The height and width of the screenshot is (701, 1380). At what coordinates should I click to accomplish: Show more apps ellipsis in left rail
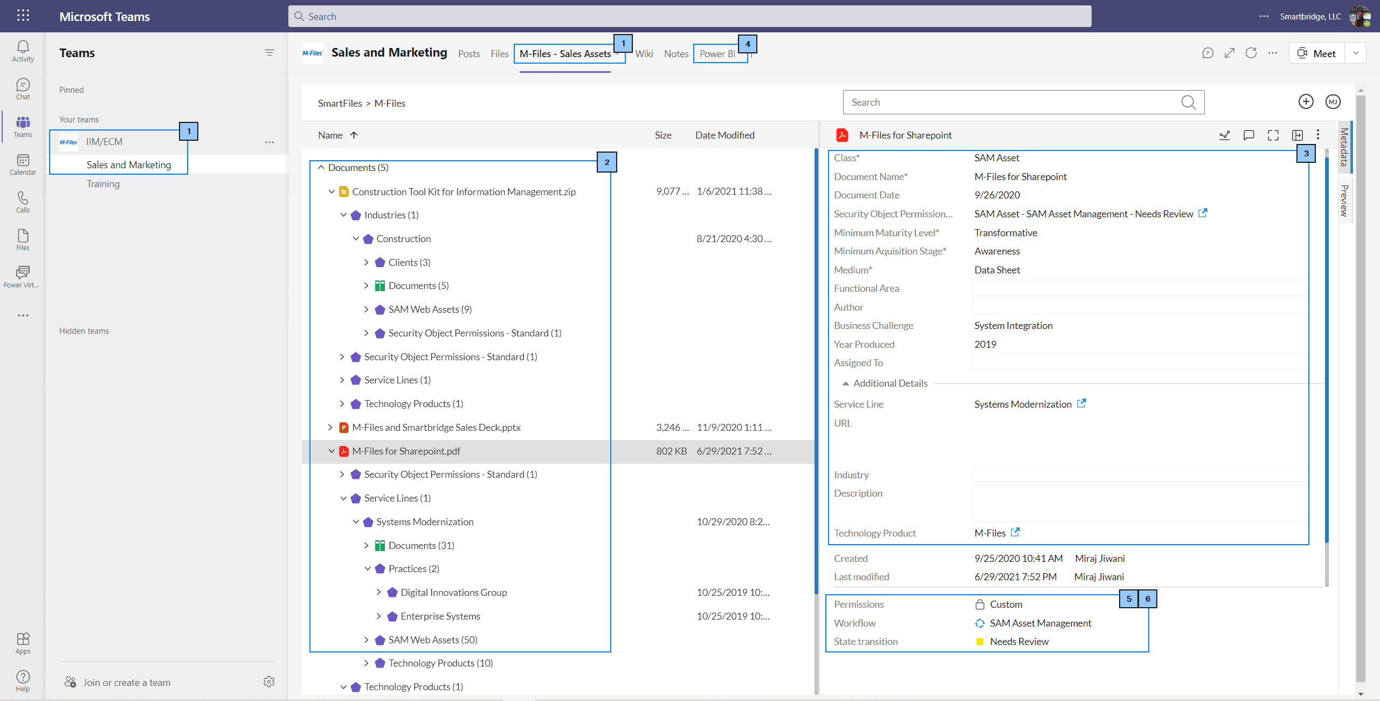click(23, 315)
